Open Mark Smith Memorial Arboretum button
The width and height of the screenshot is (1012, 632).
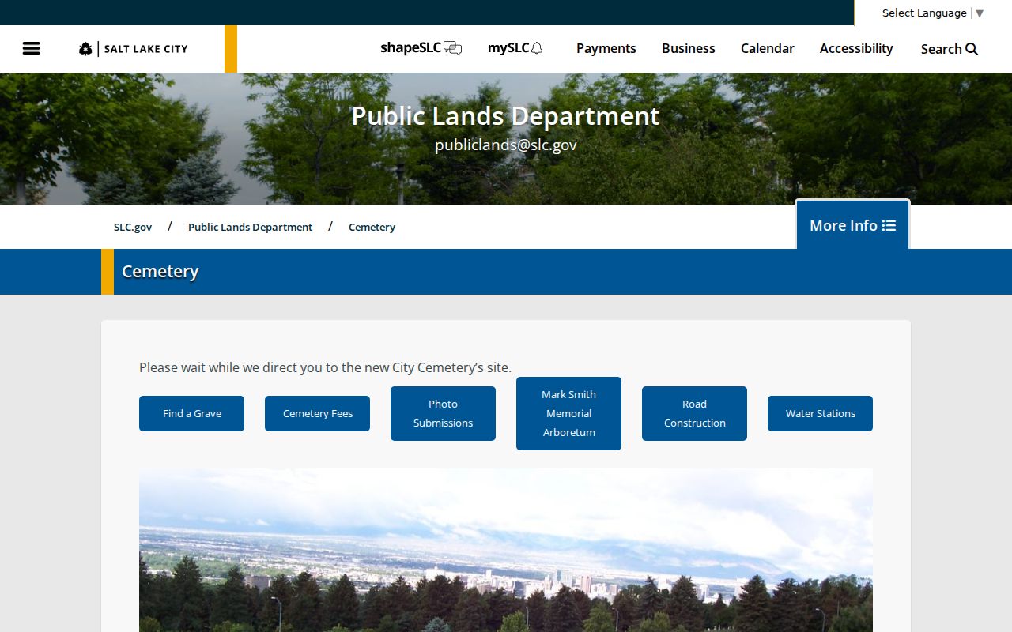point(568,413)
